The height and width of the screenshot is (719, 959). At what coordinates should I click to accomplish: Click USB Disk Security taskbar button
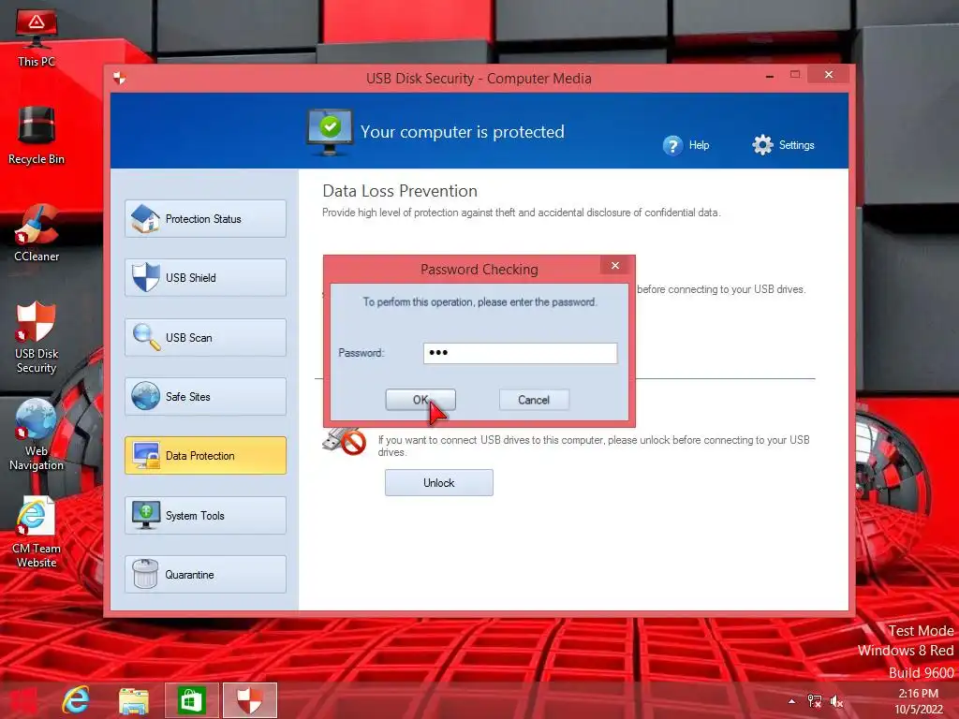(249, 700)
